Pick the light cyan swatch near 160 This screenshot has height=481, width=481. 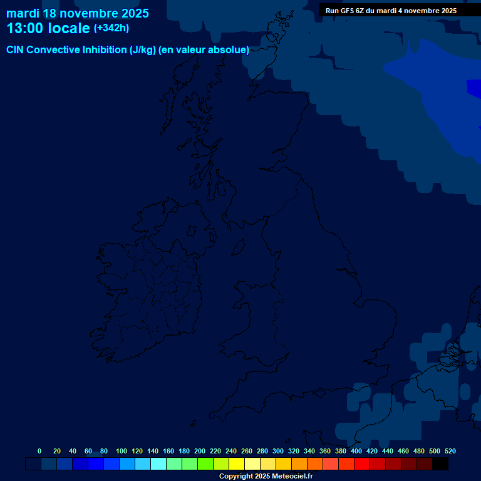pos(158,464)
